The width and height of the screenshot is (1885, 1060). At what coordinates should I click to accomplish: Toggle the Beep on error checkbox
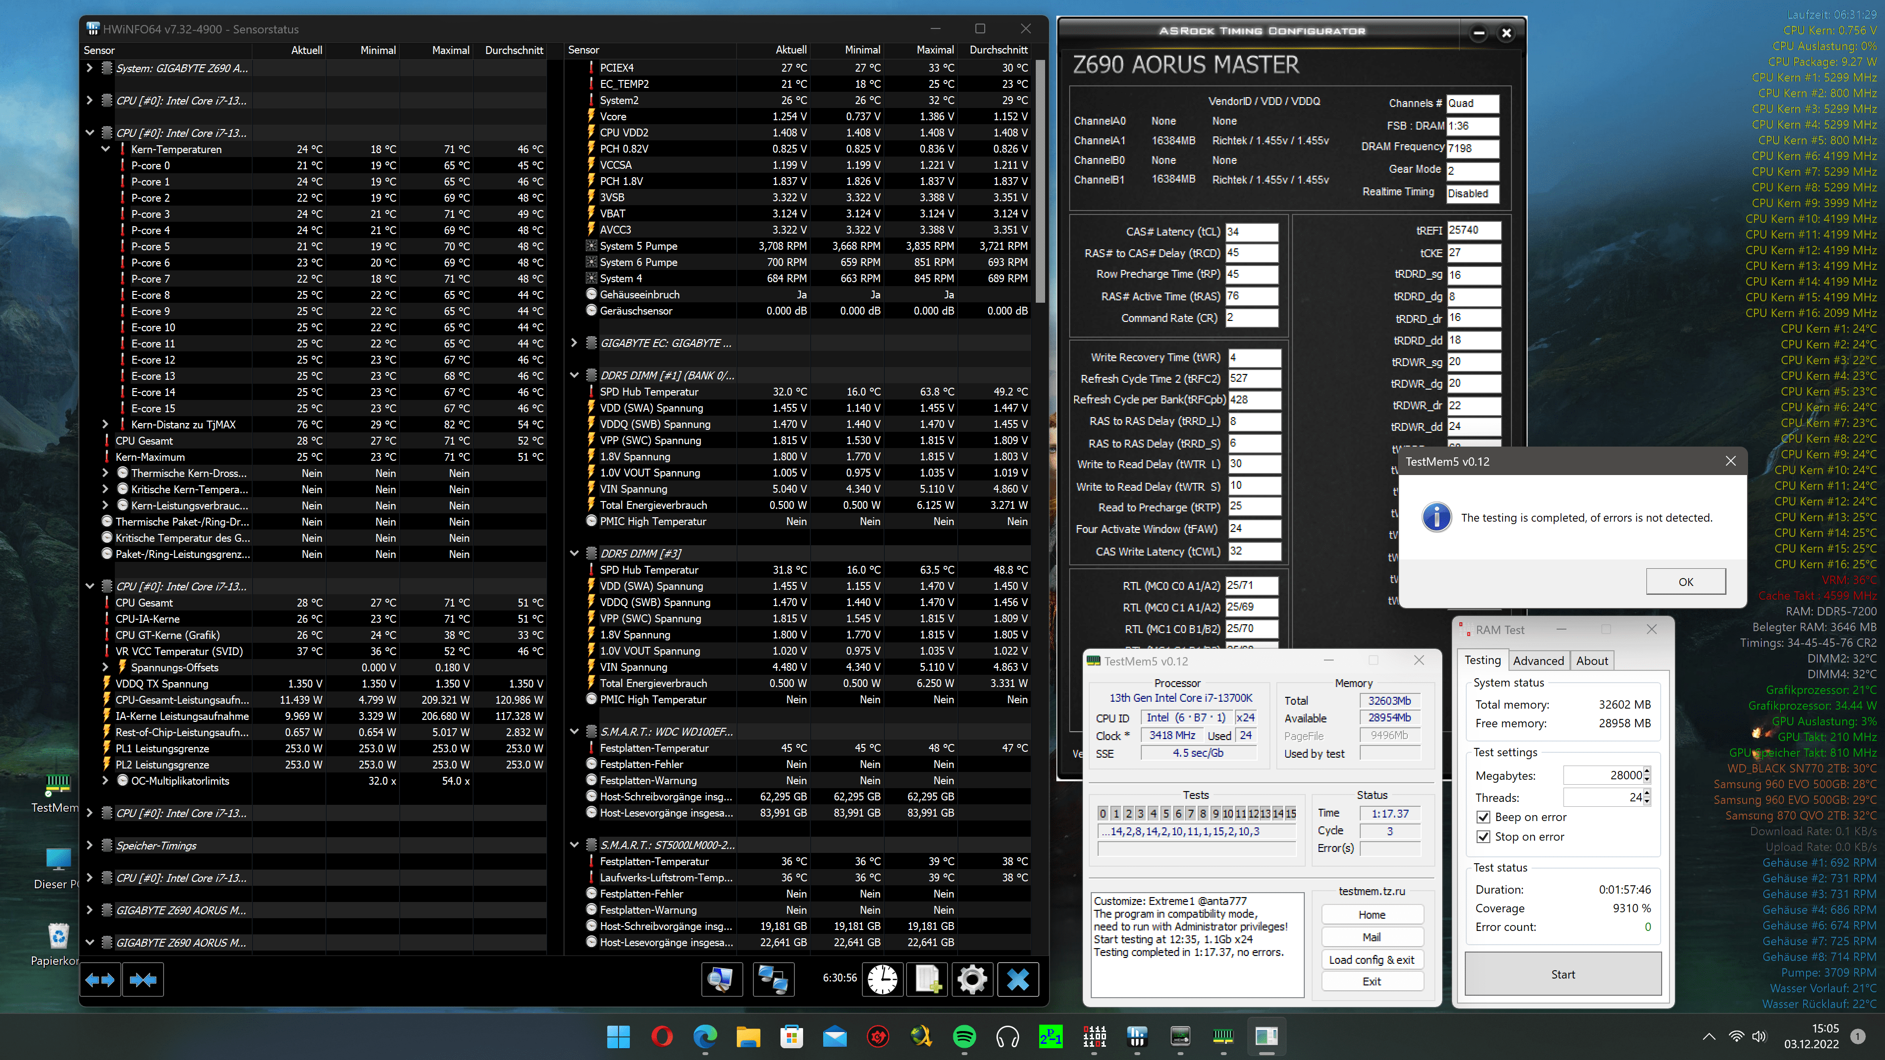click(1483, 817)
